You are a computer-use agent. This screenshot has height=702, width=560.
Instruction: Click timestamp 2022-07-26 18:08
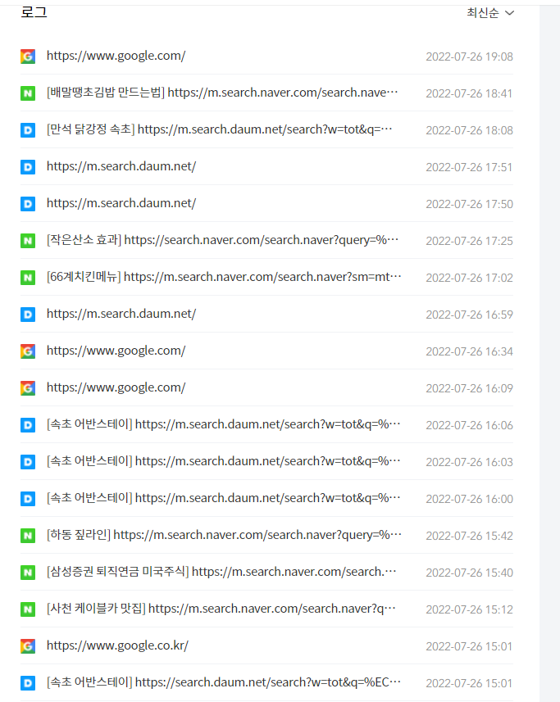coord(469,130)
